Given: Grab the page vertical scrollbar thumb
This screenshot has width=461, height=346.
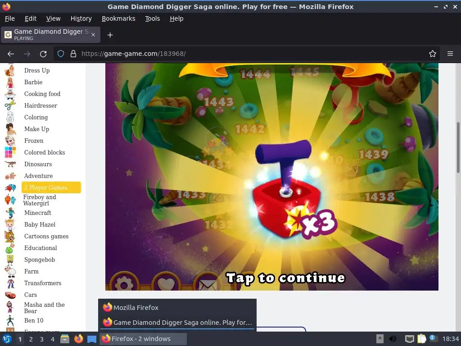Looking at the screenshot, I should click(x=458, y=148).
